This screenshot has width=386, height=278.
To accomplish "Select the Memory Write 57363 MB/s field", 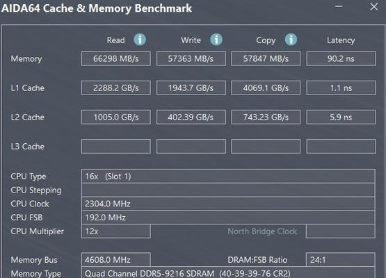I will click(191, 58).
